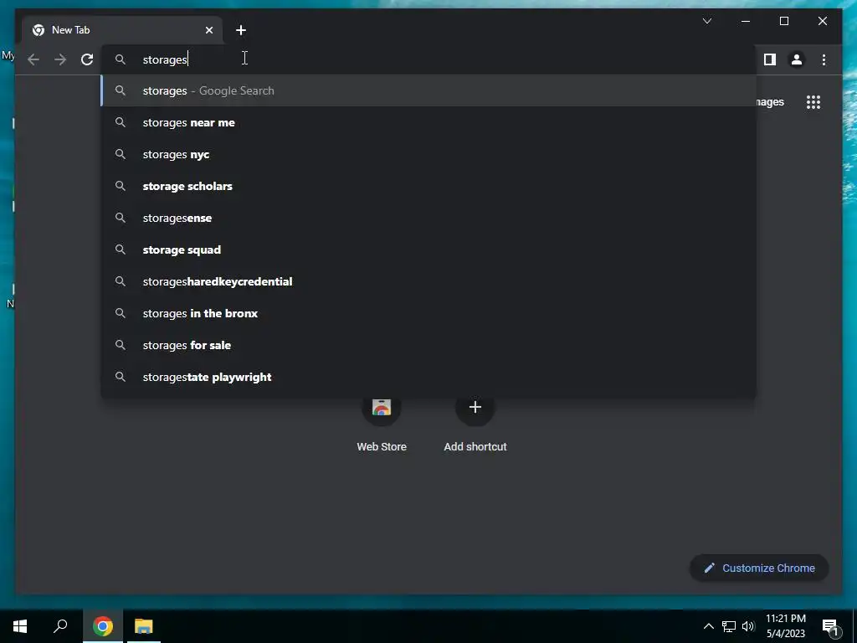Viewport: 857px width, 643px height.
Task: Open a new tab with plus button
Action: click(241, 30)
